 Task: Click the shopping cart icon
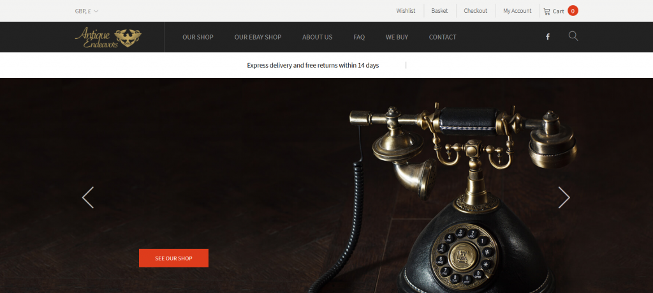point(547,11)
